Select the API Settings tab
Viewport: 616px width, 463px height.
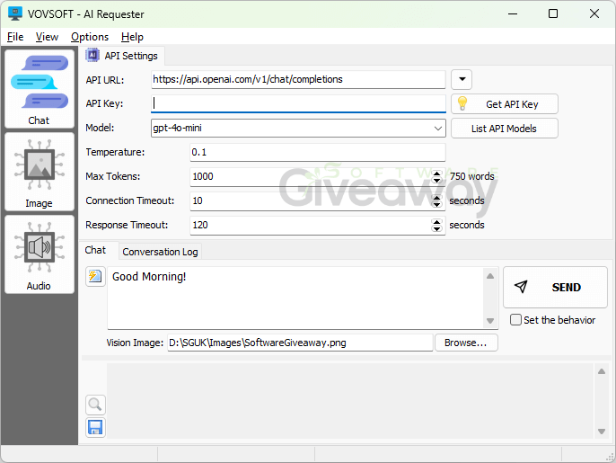123,56
